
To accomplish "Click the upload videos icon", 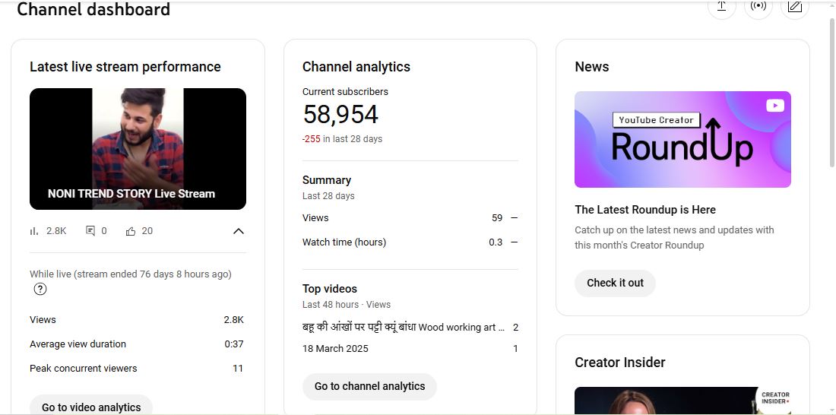I will [721, 7].
